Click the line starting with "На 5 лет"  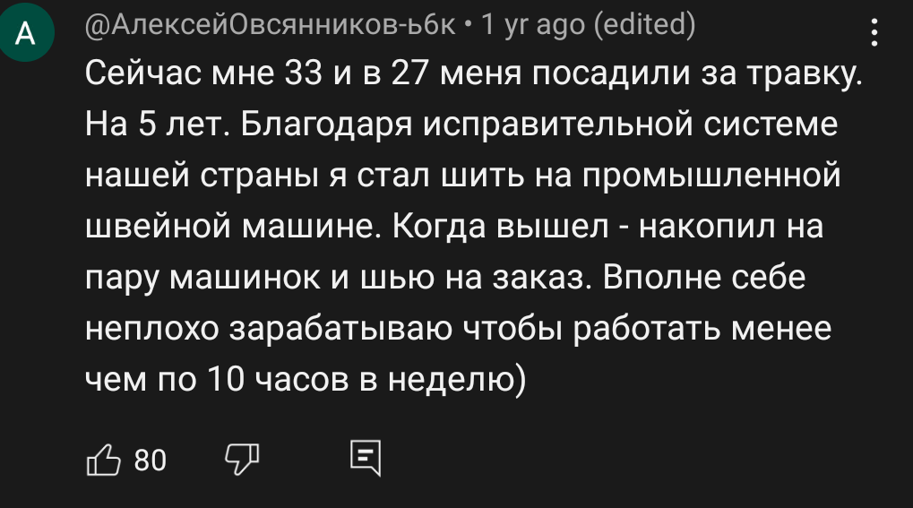pos(461,126)
